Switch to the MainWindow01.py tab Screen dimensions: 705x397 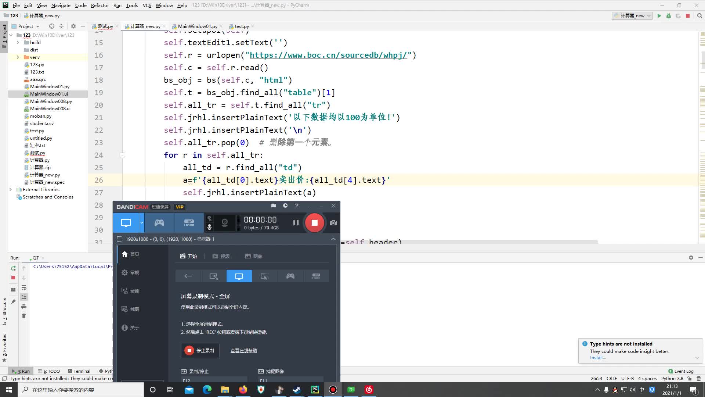[x=197, y=26]
